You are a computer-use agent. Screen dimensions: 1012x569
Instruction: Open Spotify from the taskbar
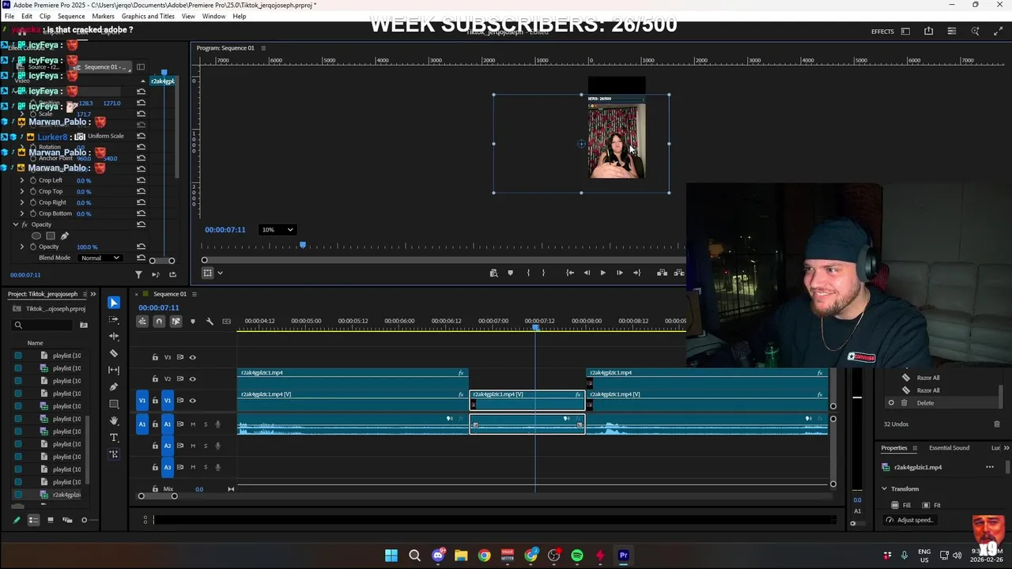[x=577, y=556]
